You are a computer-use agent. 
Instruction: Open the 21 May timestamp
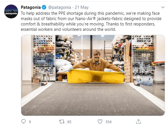tap(82, 7)
